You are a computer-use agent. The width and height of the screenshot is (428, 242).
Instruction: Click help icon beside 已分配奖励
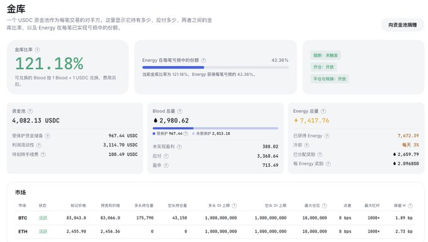pos(320,154)
